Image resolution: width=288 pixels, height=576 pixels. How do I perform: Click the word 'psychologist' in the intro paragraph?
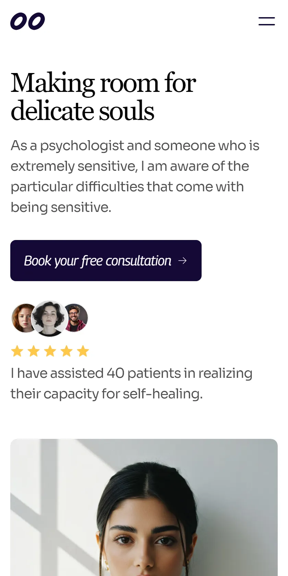[82, 146]
